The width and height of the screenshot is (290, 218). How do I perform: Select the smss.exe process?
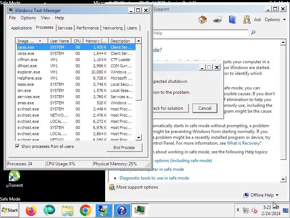(x=76, y=103)
